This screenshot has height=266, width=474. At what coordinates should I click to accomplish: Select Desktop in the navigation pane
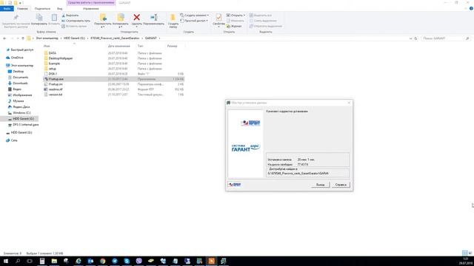coord(18,72)
